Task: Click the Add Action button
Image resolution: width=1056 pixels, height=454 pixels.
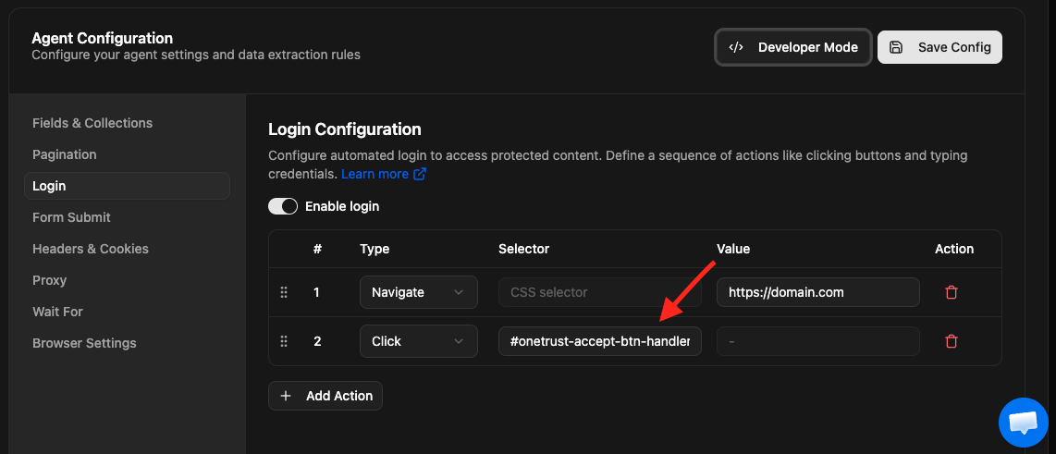Action: click(325, 396)
